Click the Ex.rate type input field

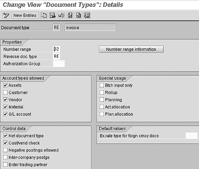pyautogui.click(x=192, y=136)
